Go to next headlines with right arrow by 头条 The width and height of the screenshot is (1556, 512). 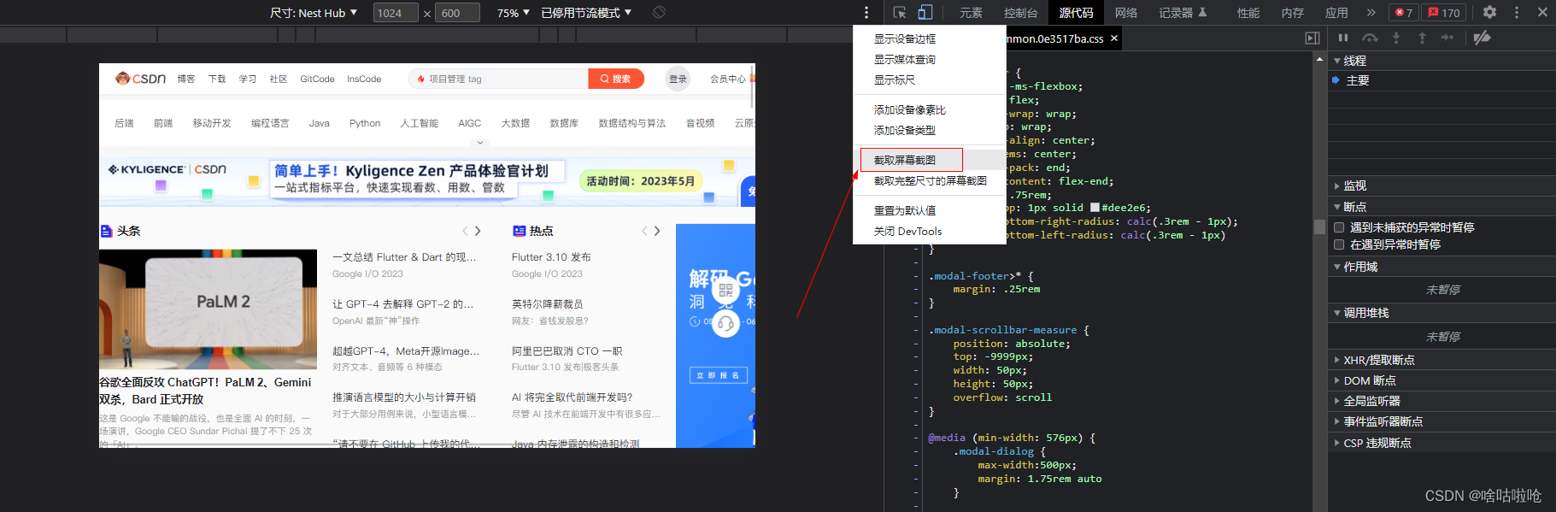click(x=478, y=231)
